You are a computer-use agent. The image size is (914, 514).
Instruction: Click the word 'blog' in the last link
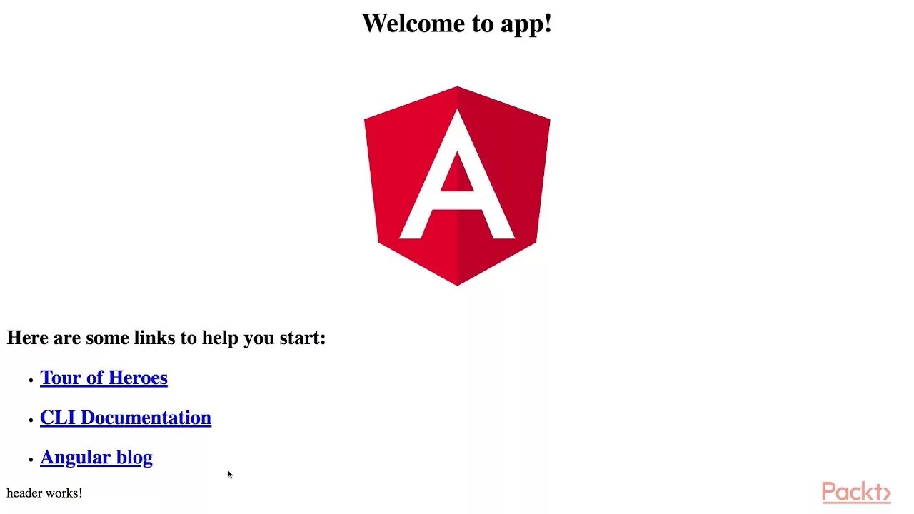134,458
